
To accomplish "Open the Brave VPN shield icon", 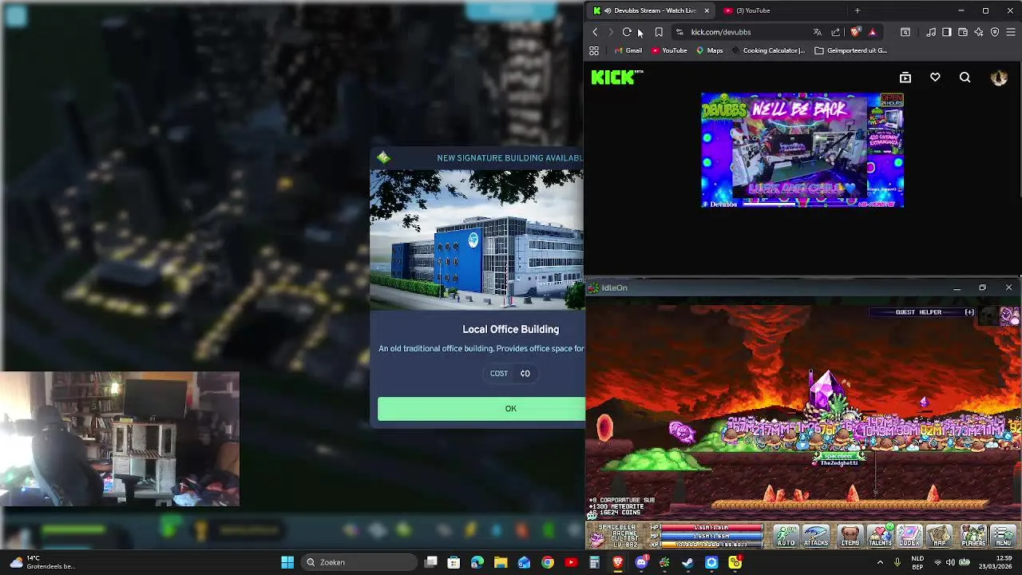I will [x=995, y=32].
